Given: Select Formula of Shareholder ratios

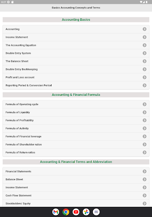Looking at the screenshot, I should coord(76,145).
